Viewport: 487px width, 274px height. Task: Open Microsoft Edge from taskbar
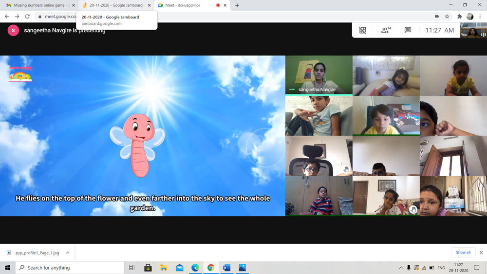[x=195, y=268]
